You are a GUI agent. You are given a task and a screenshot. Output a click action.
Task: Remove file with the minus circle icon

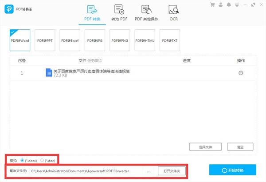coord(241,73)
